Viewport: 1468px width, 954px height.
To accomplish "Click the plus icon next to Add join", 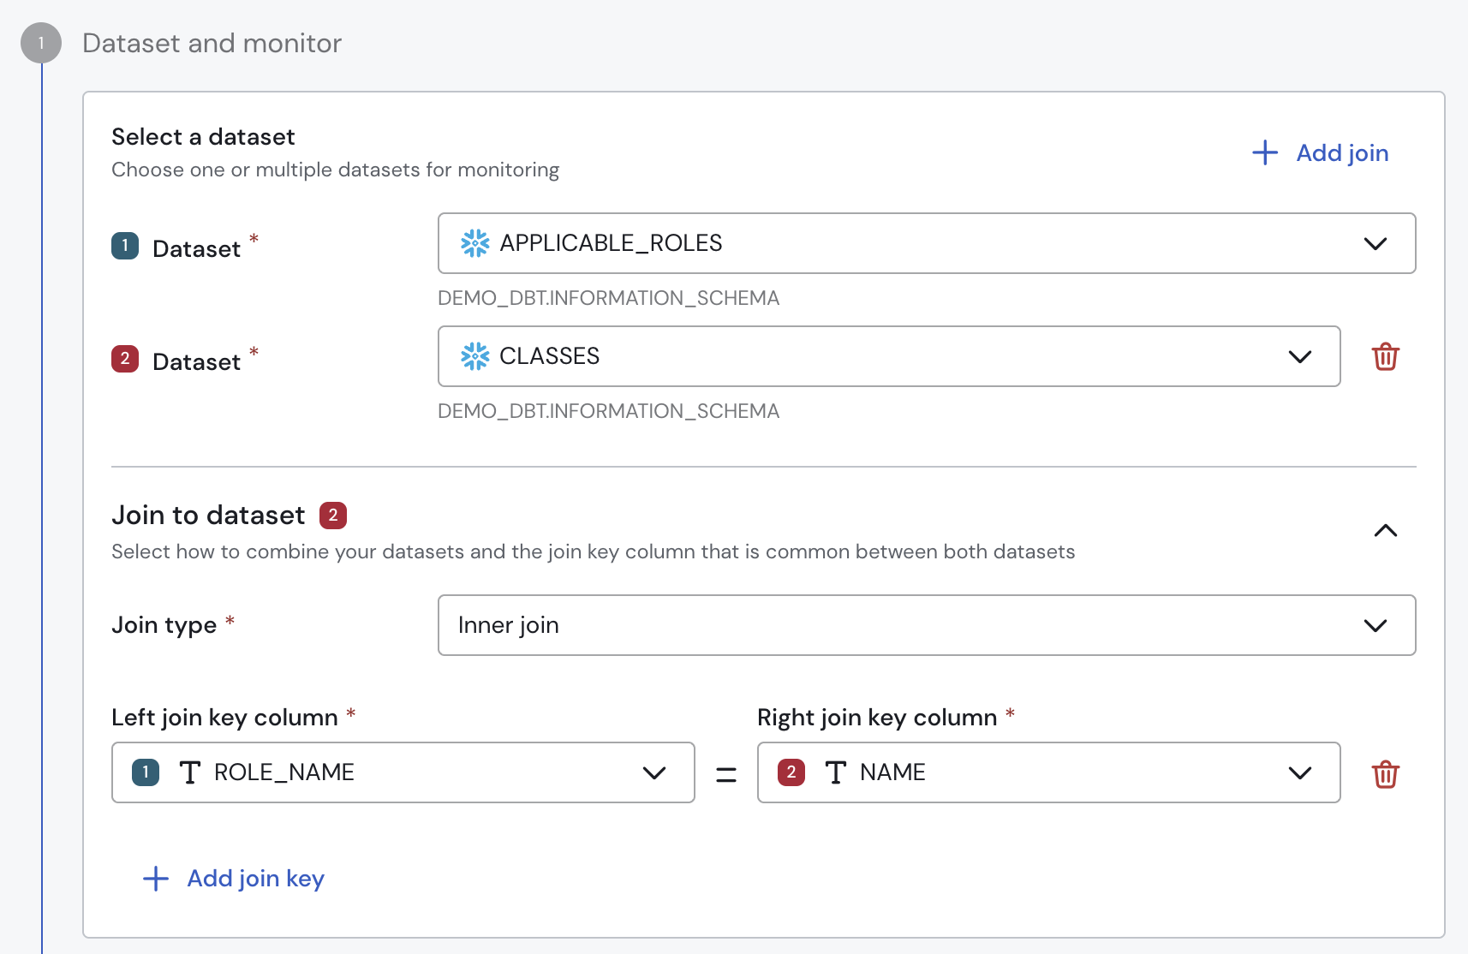I will pyautogui.click(x=1264, y=152).
